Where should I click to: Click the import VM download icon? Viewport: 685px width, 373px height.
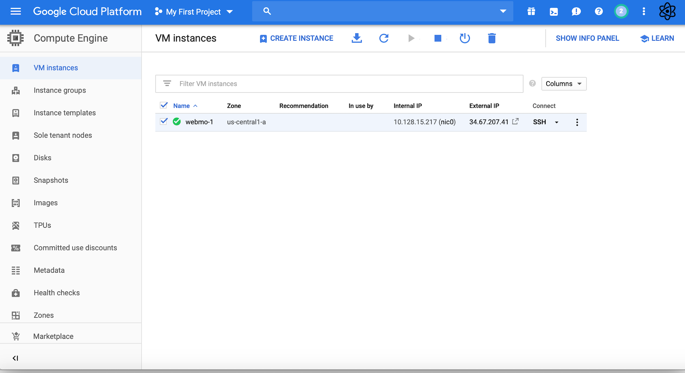[x=357, y=38]
